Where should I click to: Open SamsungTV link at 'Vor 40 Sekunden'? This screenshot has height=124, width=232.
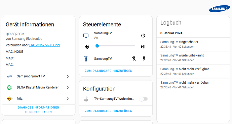coord(169,42)
